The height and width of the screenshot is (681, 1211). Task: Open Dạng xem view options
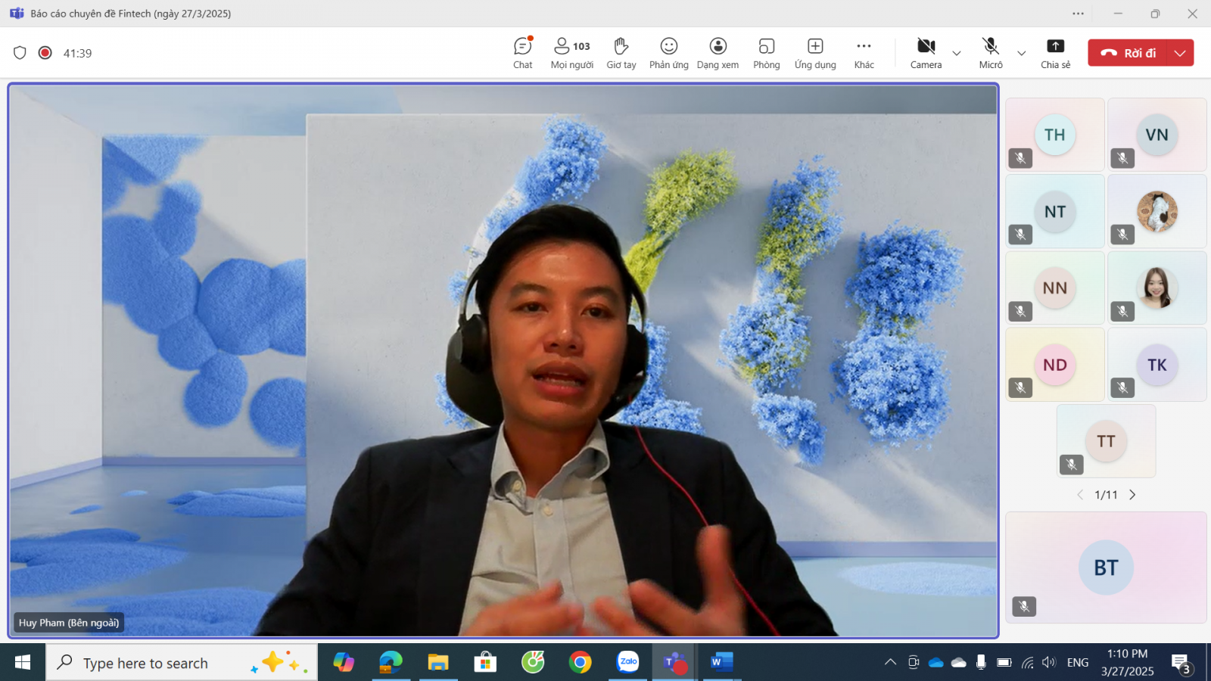pyautogui.click(x=718, y=53)
